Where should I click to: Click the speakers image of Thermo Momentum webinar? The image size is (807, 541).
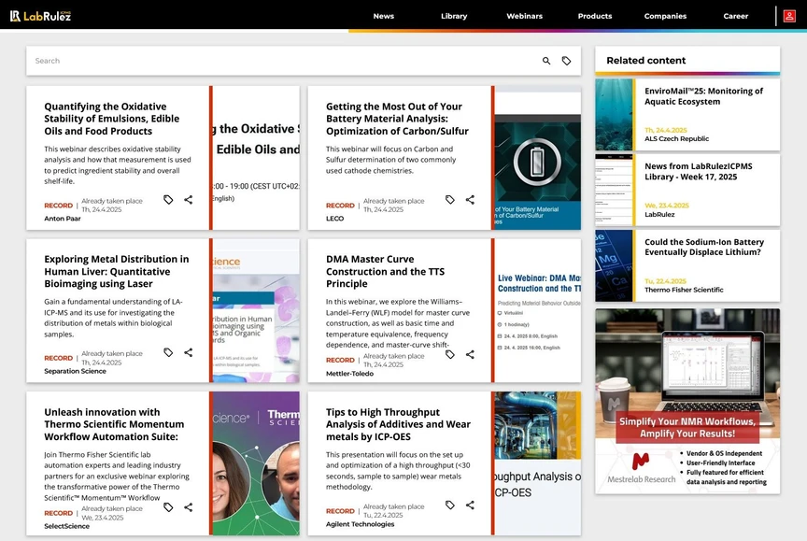[256, 463]
